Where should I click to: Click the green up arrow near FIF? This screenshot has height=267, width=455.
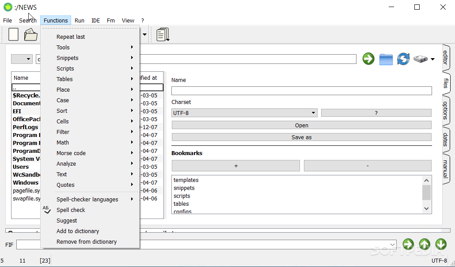pyautogui.click(x=425, y=244)
